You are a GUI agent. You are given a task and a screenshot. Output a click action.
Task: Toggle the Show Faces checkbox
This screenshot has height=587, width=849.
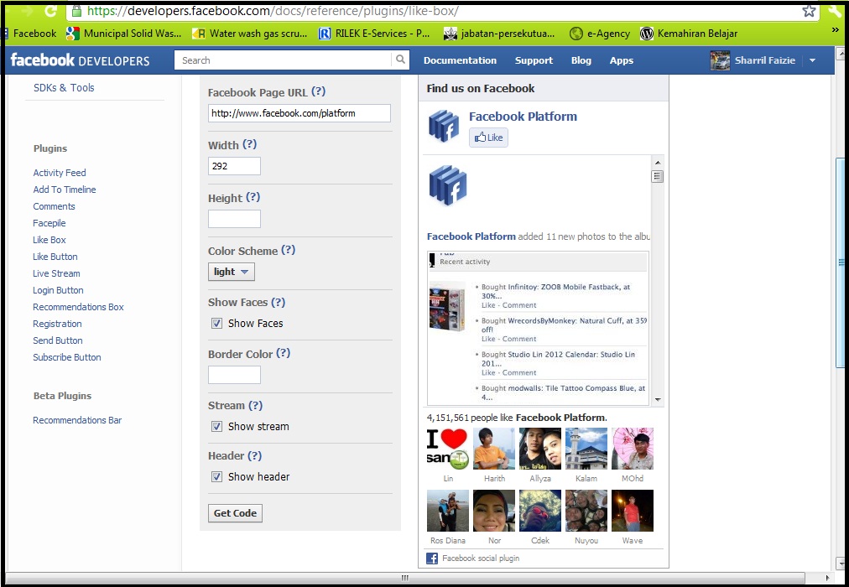pyautogui.click(x=216, y=324)
